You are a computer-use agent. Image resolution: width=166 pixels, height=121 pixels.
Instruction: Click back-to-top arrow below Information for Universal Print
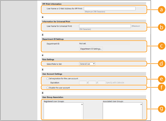(43, 34)
